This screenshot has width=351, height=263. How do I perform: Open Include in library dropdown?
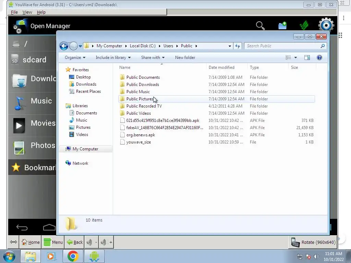point(113,58)
